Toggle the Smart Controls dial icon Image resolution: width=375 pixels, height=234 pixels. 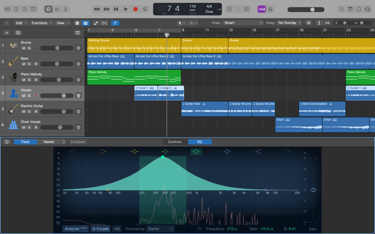[48, 9]
